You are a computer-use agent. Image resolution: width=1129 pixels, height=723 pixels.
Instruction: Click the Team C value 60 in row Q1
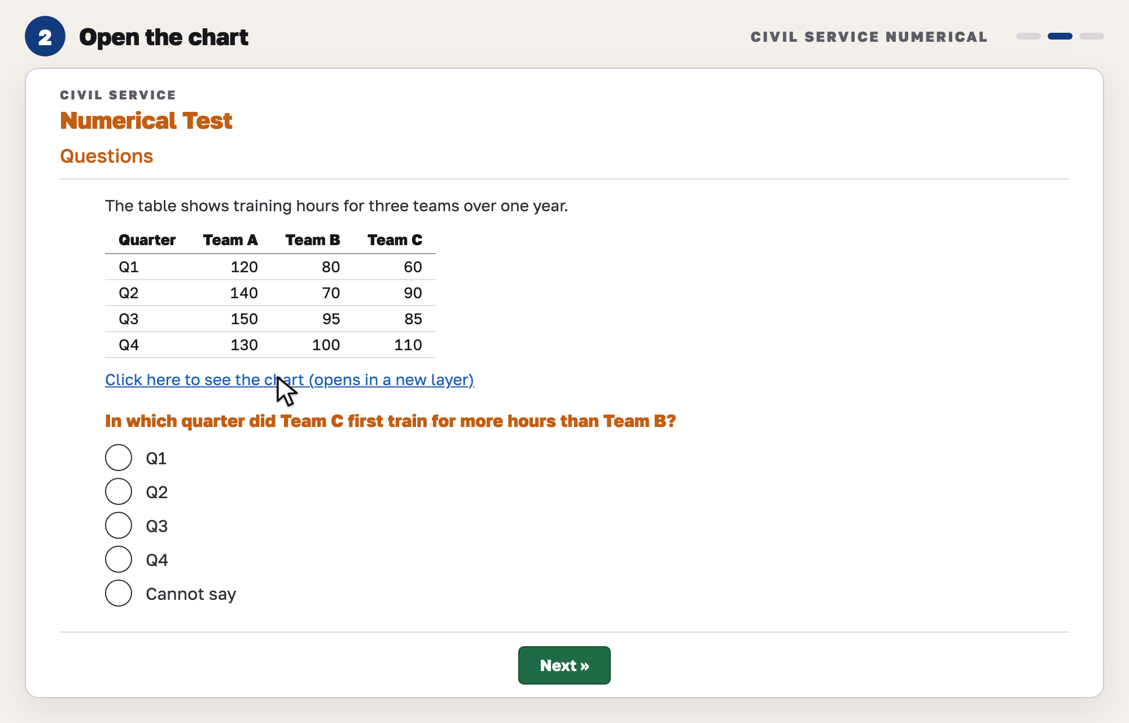413,267
